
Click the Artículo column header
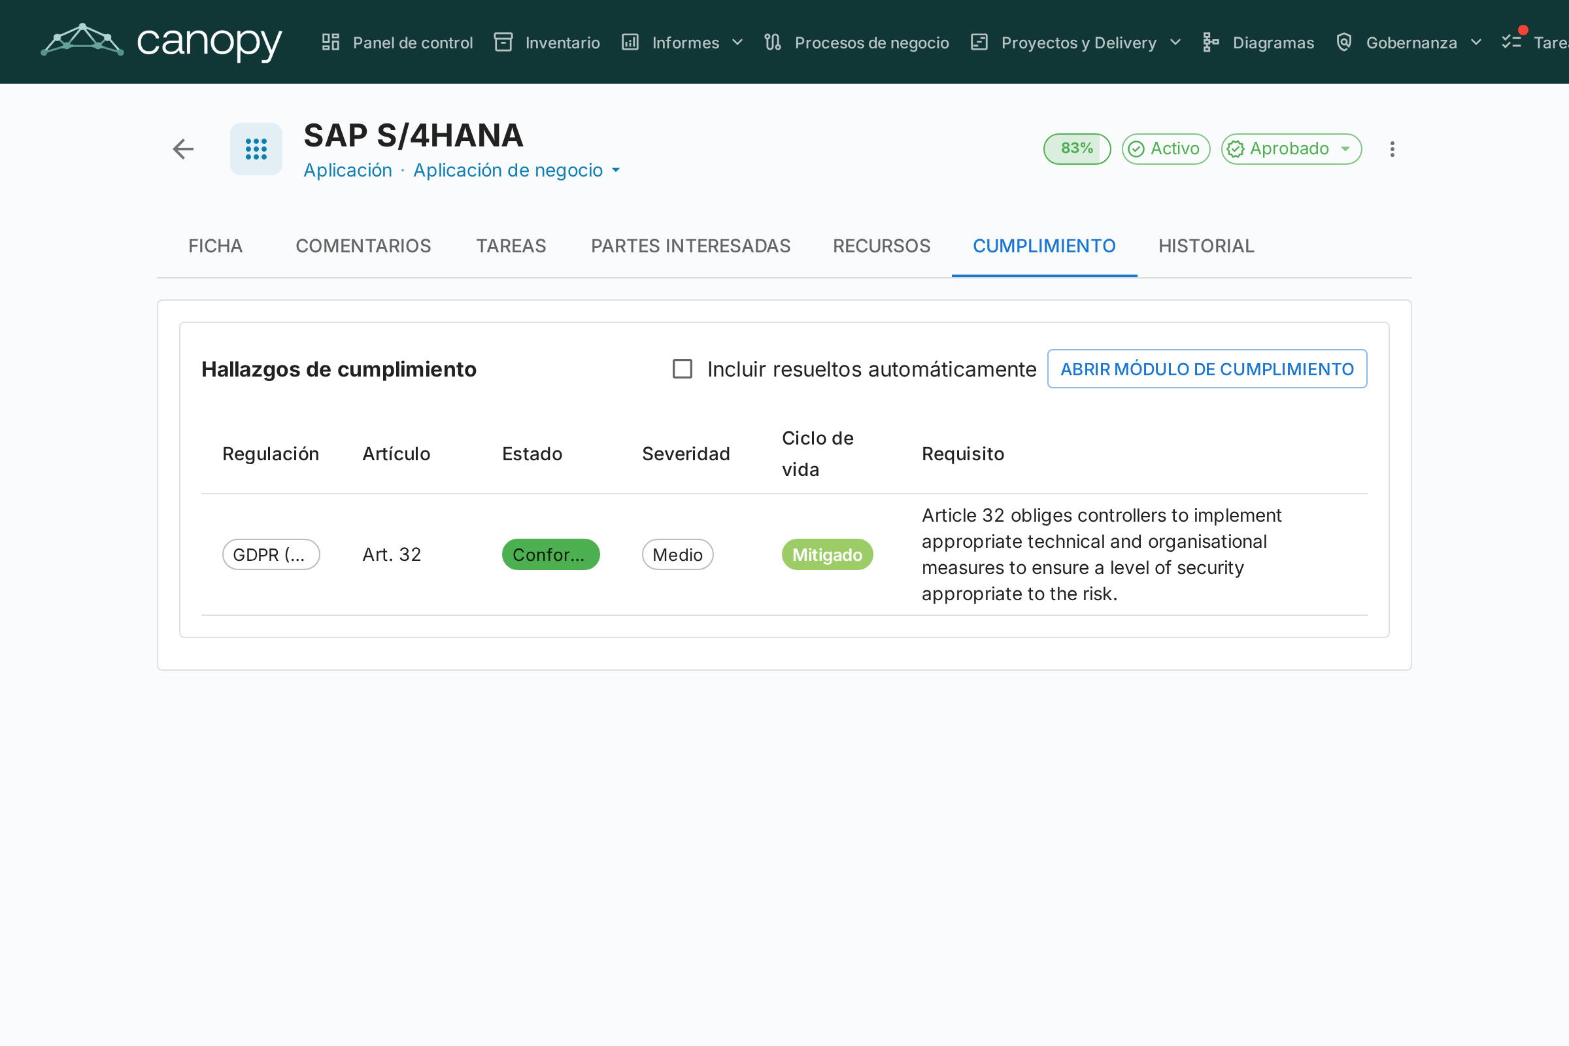tap(396, 454)
